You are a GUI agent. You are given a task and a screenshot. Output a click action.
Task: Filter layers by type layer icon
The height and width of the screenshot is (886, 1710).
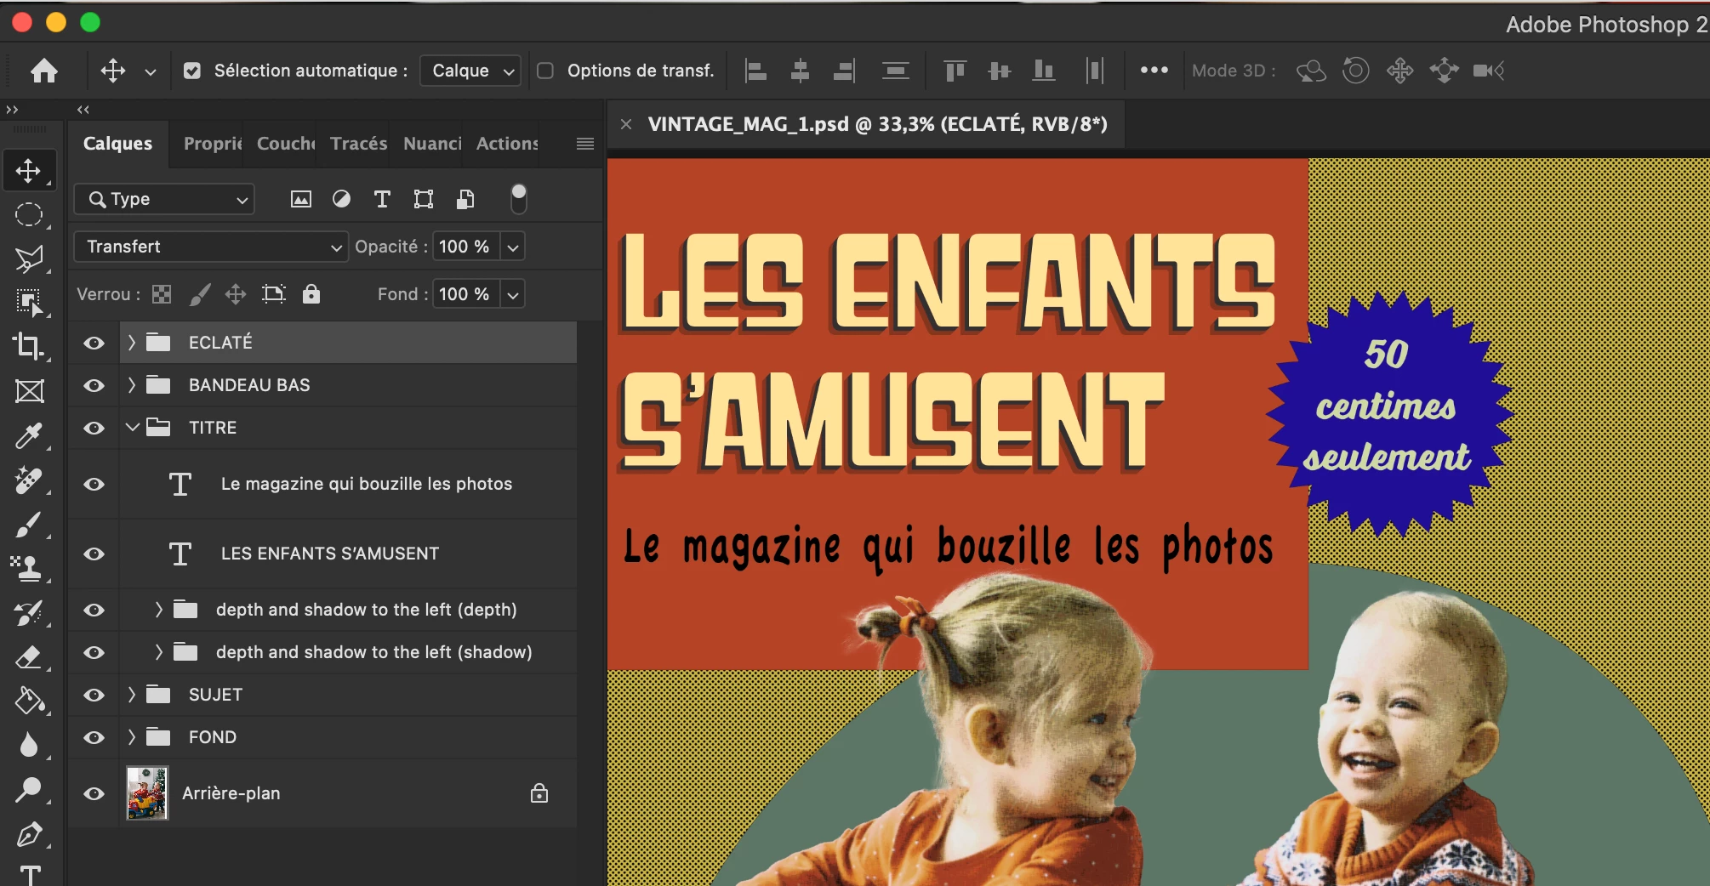382,199
